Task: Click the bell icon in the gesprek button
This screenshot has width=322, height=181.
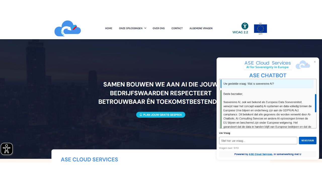Action: (x=141, y=115)
